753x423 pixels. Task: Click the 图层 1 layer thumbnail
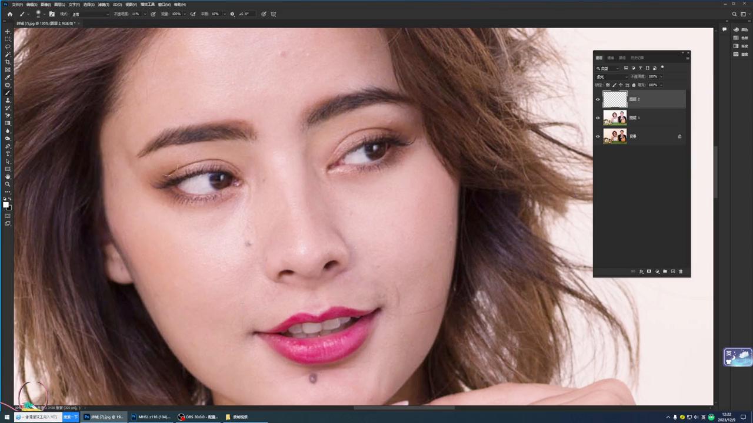pyautogui.click(x=615, y=117)
